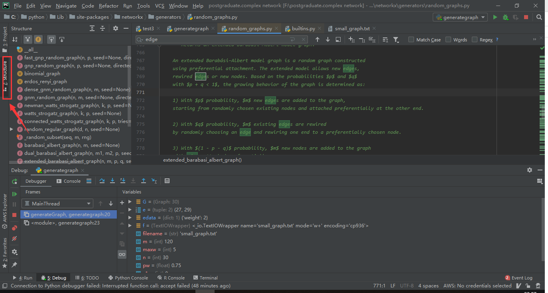
Task: Click inside the search field containing 'edge'
Action: [x=199, y=39]
